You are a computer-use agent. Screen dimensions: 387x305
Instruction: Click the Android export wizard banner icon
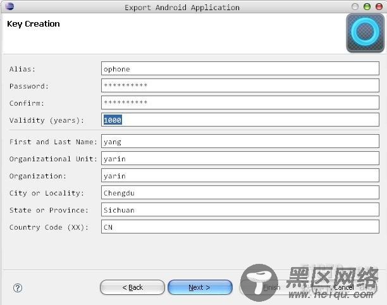pyautogui.click(x=365, y=33)
